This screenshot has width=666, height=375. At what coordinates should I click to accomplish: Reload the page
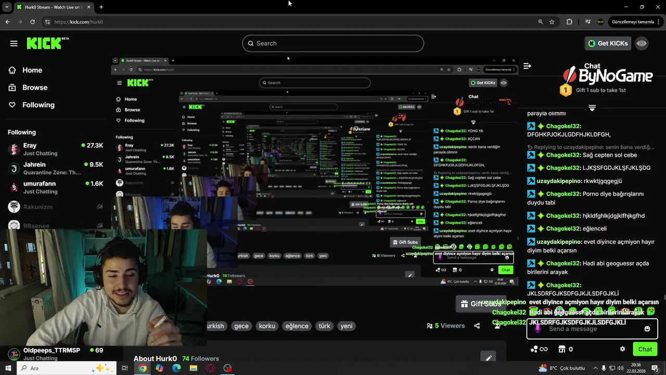(32, 22)
